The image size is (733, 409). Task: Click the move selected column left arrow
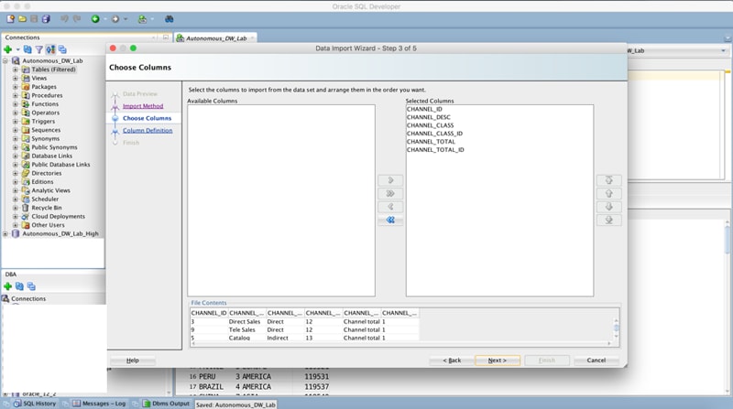[x=390, y=207]
